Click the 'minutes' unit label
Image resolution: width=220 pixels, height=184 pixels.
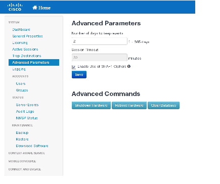point(135,58)
